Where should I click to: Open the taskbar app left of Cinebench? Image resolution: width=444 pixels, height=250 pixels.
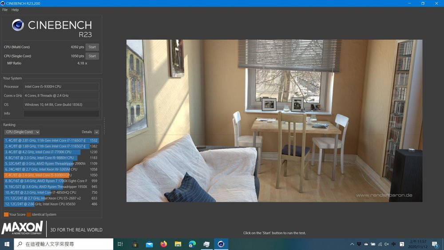coord(206,244)
